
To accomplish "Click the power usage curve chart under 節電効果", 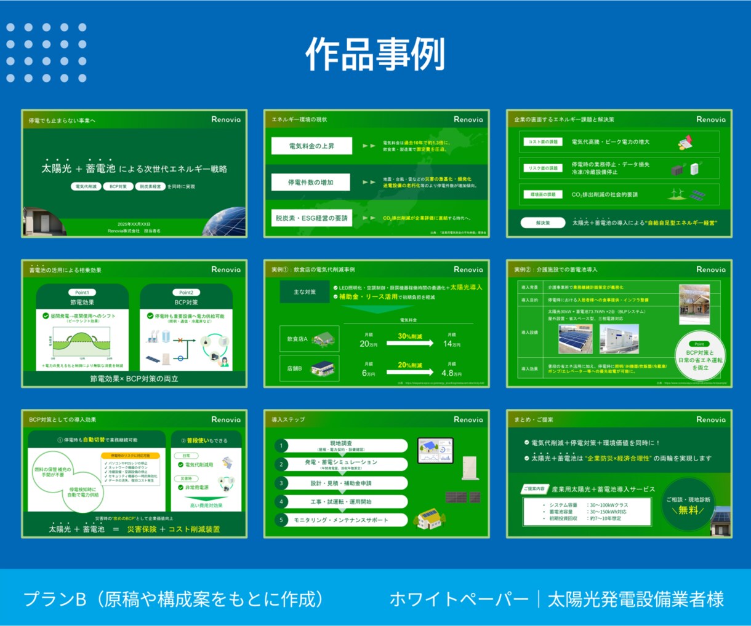I will 81,343.
